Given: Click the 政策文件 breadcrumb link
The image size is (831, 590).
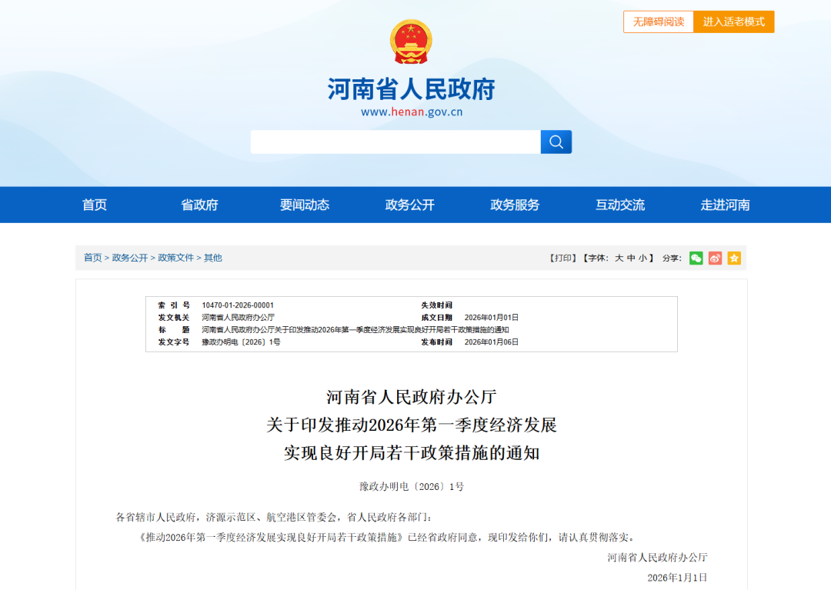Looking at the screenshot, I should 175,258.
